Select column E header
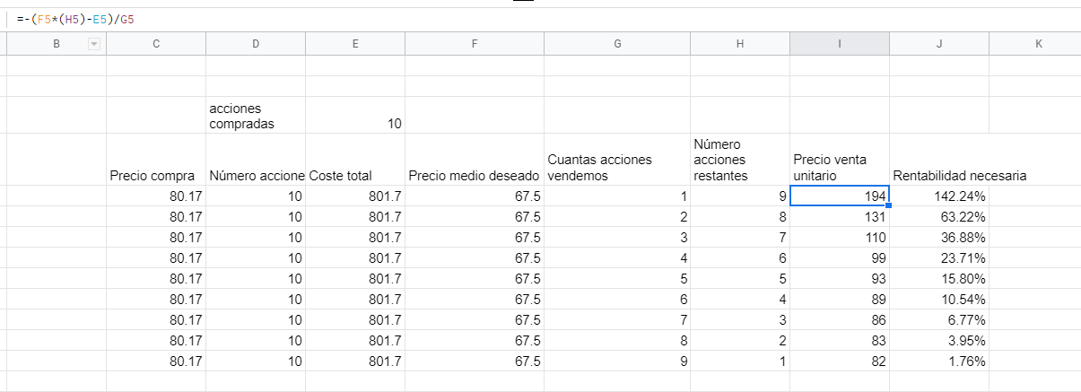The image size is (1081, 392). click(x=355, y=44)
